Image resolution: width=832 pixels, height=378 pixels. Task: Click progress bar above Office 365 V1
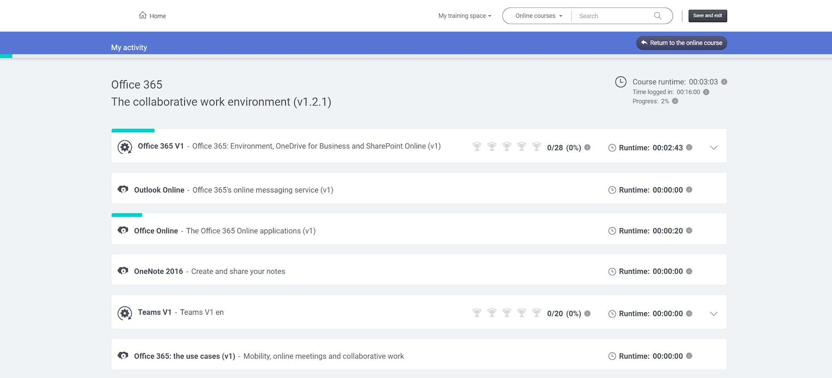tap(133, 130)
